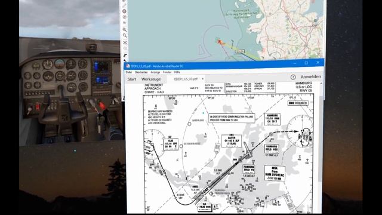Click the Anmelden sign-in button

pyautogui.click(x=310, y=76)
